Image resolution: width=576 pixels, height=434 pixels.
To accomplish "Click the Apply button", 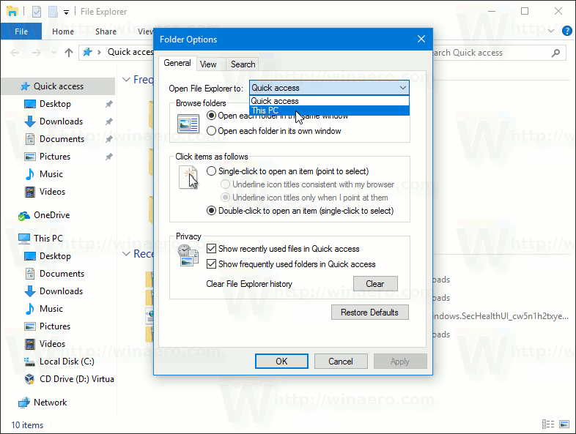I will pos(400,362).
